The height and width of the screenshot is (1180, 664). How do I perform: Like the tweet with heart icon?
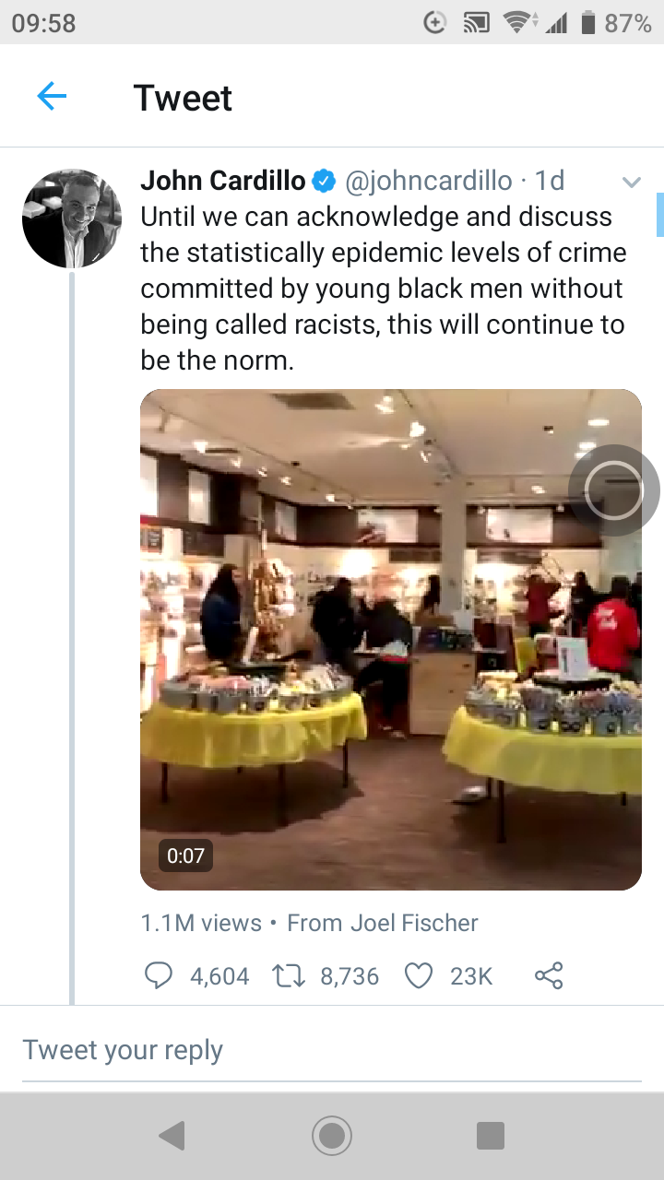click(x=420, y=975)
